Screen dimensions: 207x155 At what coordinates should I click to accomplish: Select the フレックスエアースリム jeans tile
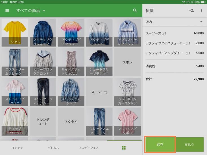[x=99, y=121]
